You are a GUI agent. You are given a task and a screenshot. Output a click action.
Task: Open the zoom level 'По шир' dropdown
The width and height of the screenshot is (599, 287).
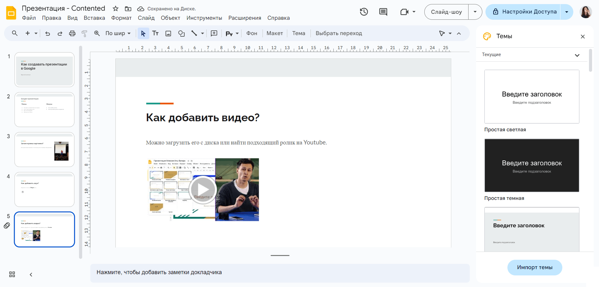(118, 33)
